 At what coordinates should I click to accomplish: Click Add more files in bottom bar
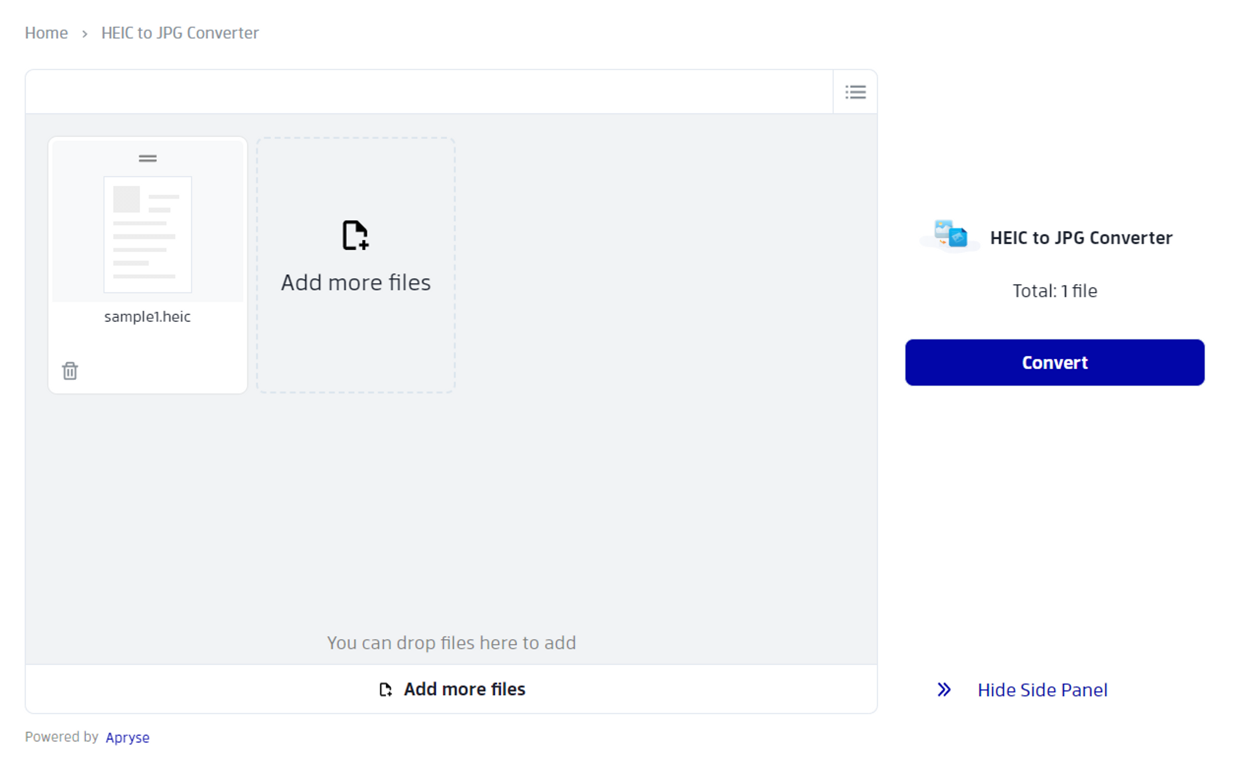tap(451, 689)
